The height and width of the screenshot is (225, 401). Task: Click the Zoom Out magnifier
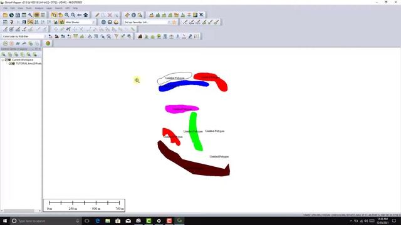(73, 15)
